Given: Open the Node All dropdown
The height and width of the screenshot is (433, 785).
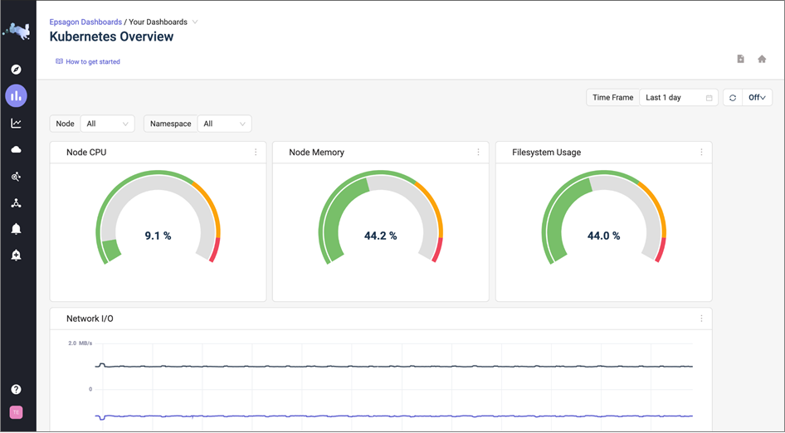Looking at the screenshot, I should [107, 124].
